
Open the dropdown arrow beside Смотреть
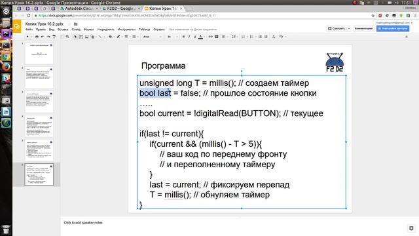349,28
